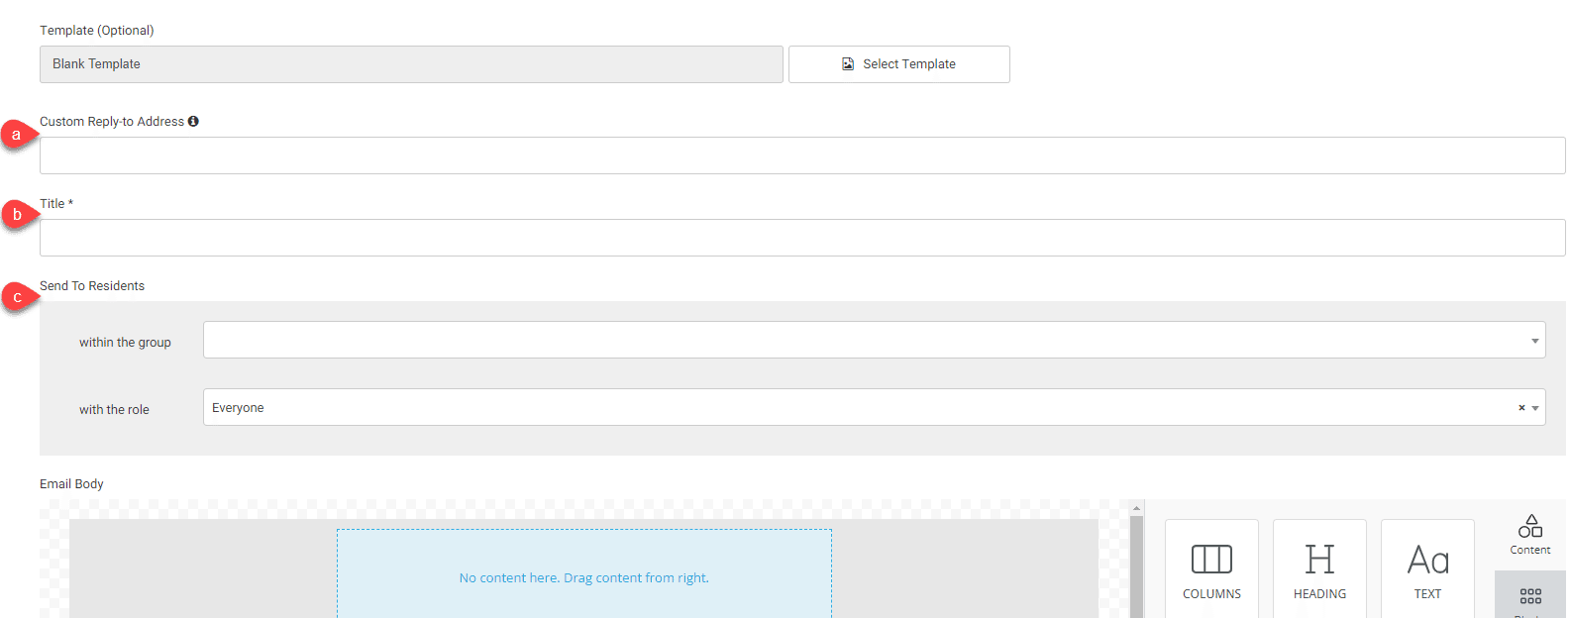This screenshot has height=618, width=1571.
Task: Click the Blank Template field
Action: tap(411, 64)
